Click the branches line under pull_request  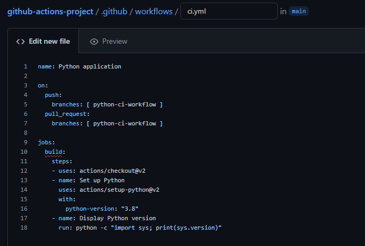tap(107, 123)
